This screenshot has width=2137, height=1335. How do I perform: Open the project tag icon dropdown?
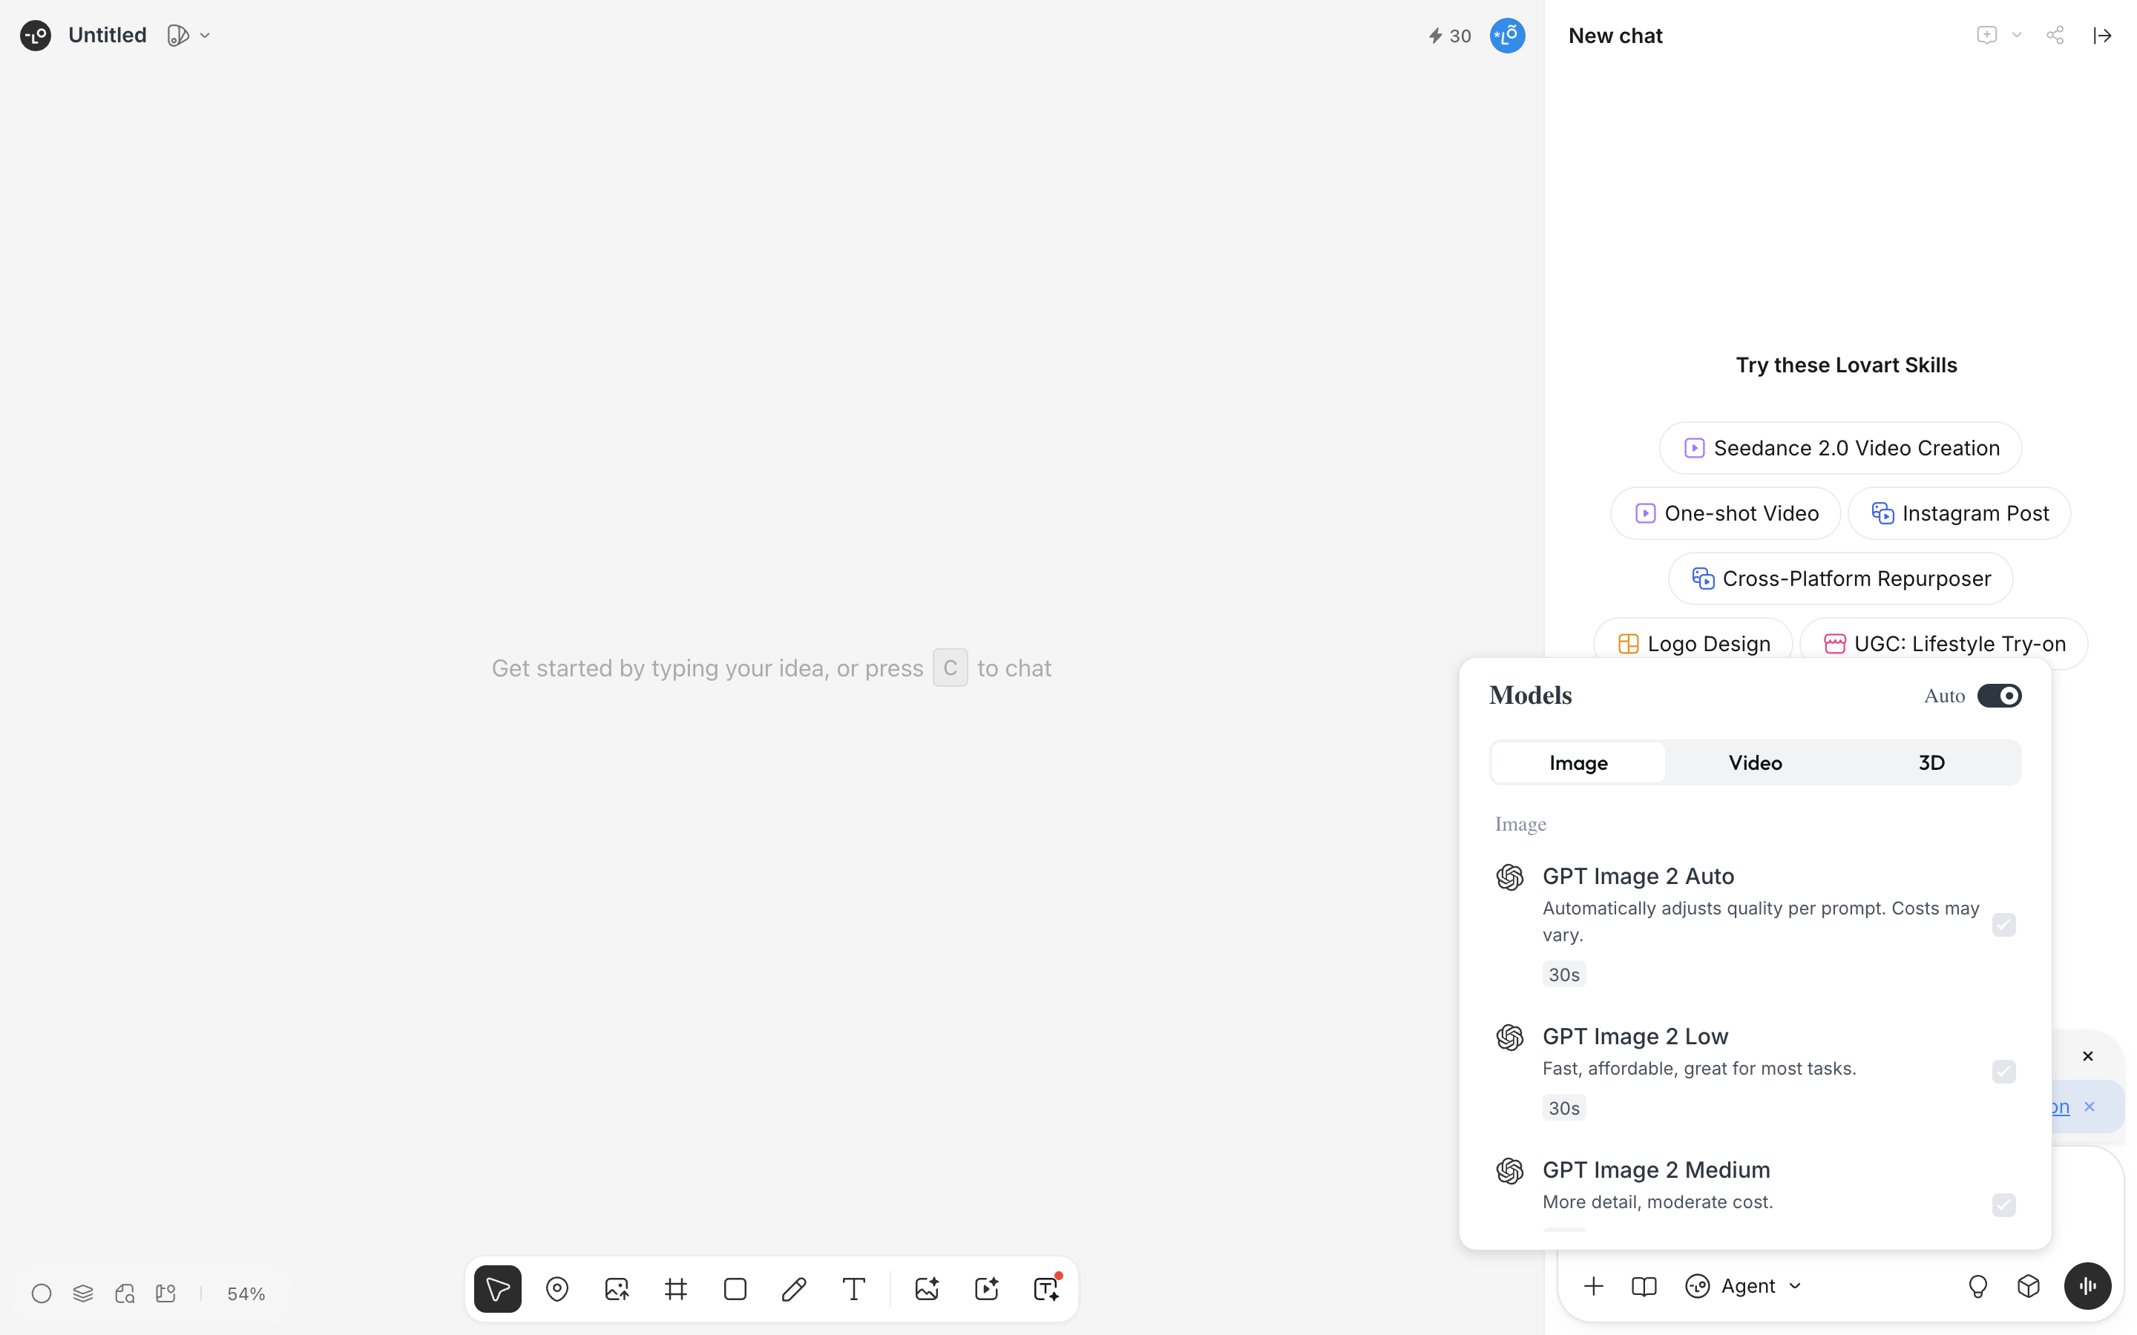click(x=188, y=36)
